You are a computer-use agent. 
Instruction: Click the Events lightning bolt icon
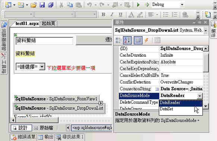coord(147,40)
